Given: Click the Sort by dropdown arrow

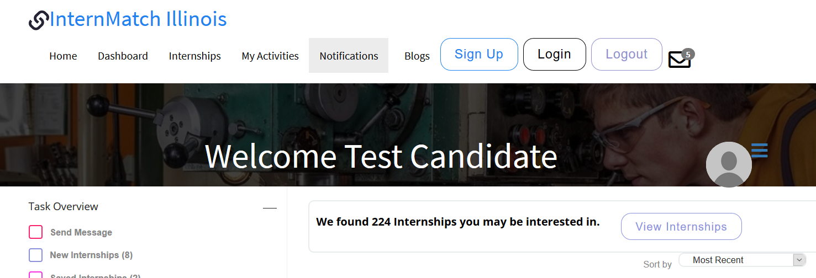Looking at the screenshot, I should pos(799,260).
